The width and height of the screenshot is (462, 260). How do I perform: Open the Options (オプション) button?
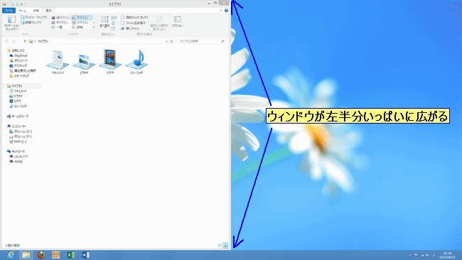177,22
